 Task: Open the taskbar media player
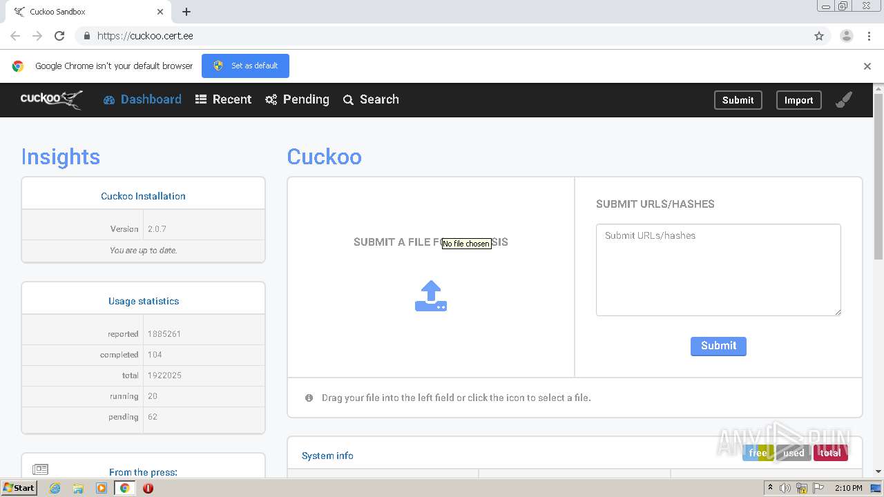tap(102, 488)
